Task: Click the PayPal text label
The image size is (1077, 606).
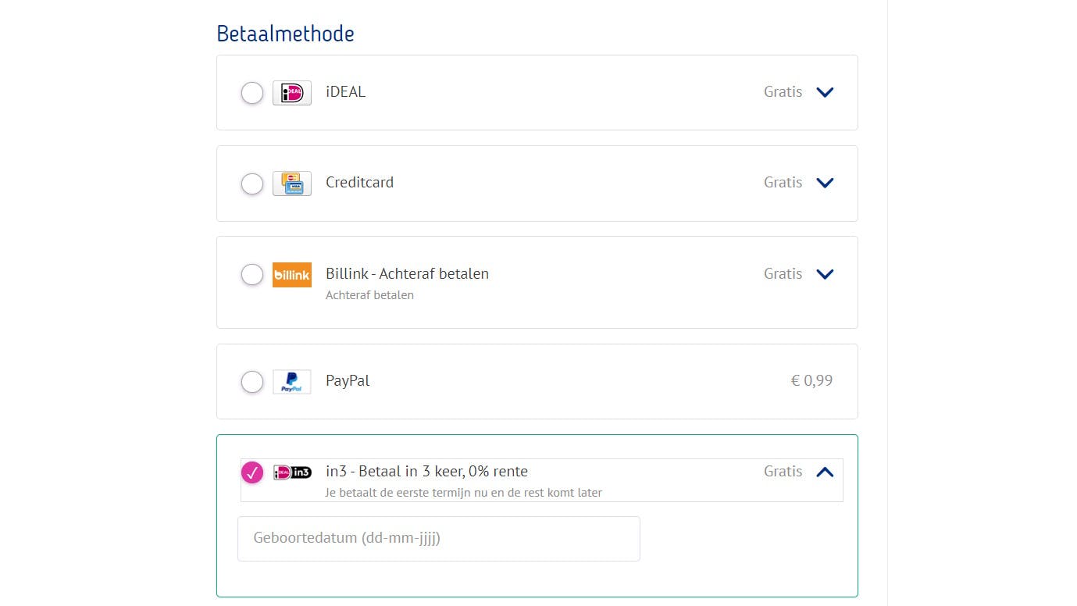Action: coord(348,380)
